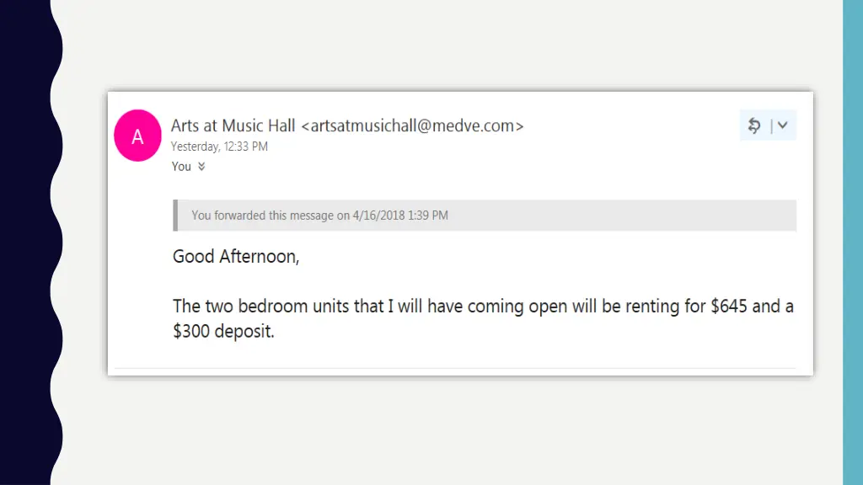Click the 4/16/2018 1:39 PM forward date

[x=400, y=216]
